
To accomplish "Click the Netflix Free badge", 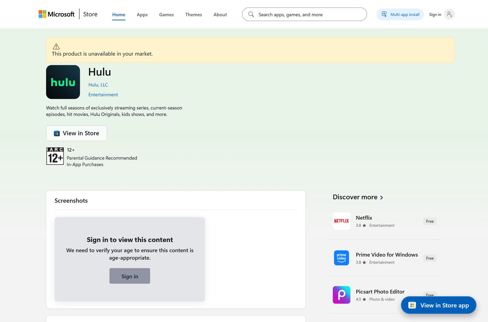I will (430, 221).
